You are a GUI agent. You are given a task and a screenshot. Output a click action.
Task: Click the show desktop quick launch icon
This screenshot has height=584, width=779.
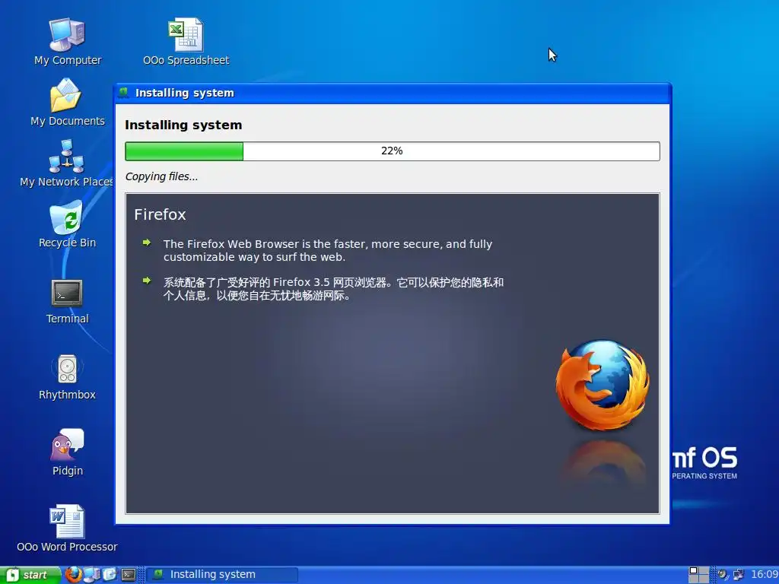pyautogui.click(x=110, y=575)
